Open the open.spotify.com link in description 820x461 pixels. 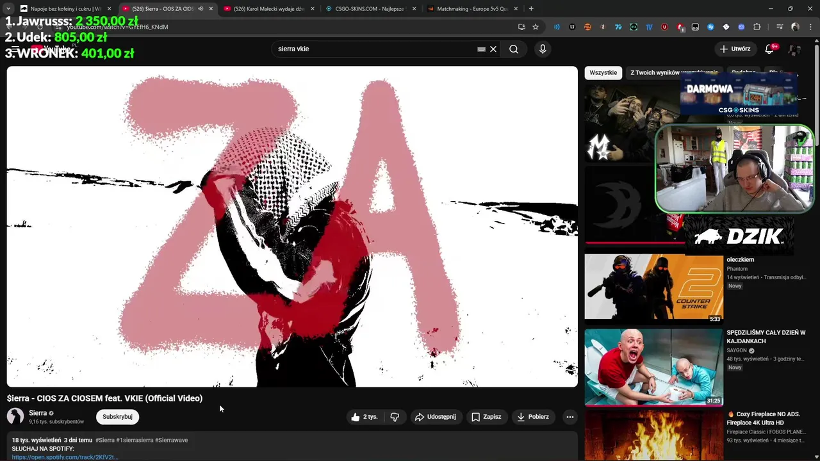click(x=65, y=457)
